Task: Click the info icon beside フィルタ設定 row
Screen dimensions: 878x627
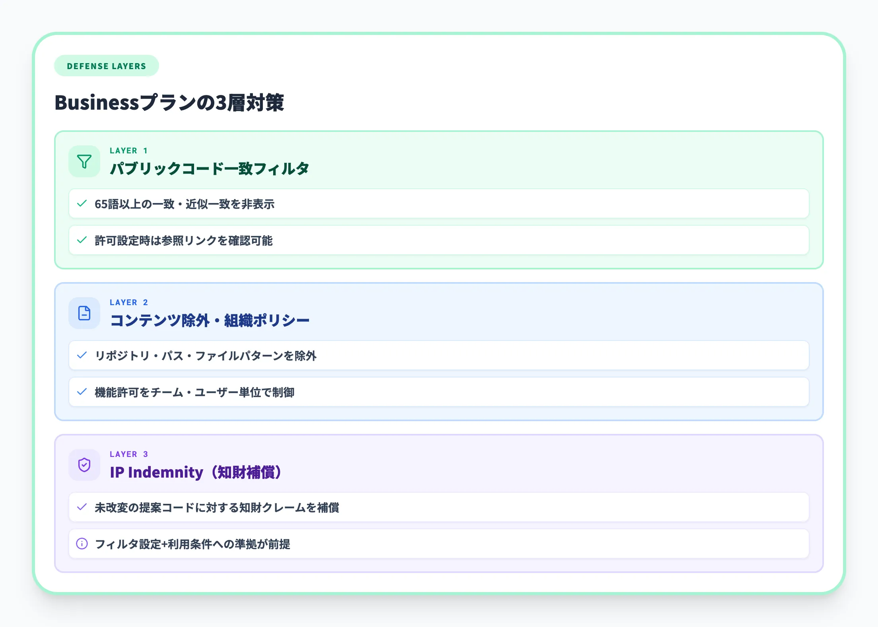Action: (x=82, y=544)
